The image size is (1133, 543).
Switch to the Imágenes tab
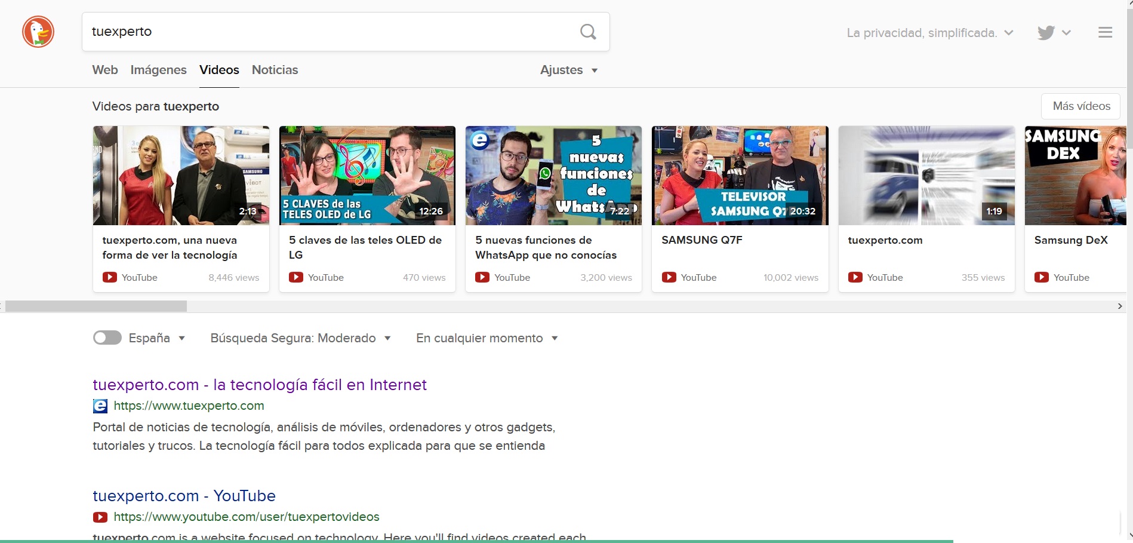coord(158,70)
